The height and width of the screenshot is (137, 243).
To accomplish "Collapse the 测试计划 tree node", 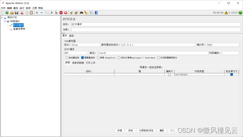I will click(2, 18).
